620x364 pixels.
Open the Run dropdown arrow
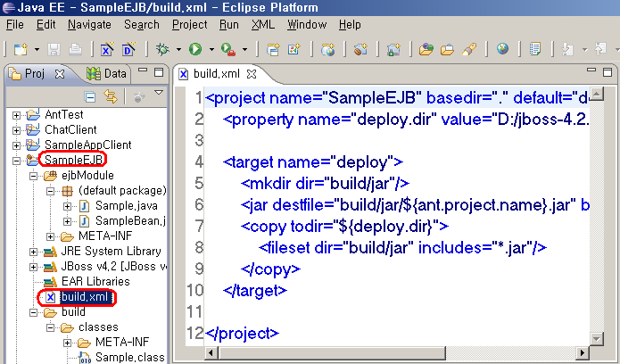(x=212, y=50)
